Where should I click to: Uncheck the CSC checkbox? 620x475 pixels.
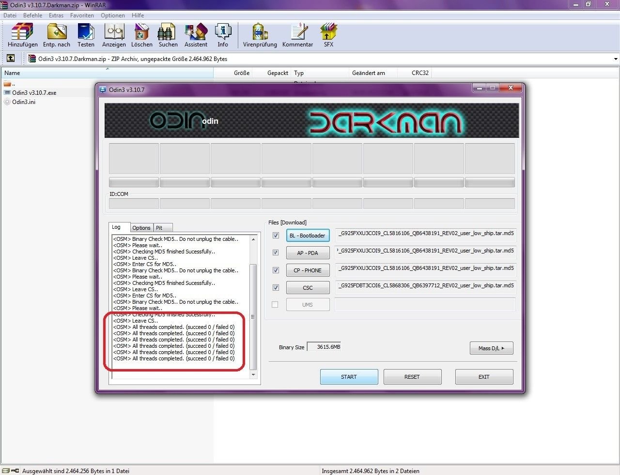coord(276,287)
